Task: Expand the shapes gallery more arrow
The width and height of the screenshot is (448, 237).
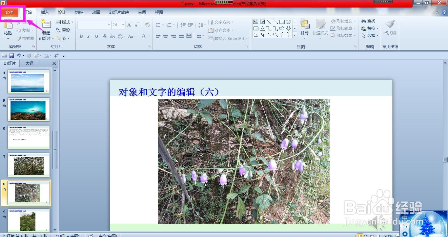Action: click(x=295, y=35)
